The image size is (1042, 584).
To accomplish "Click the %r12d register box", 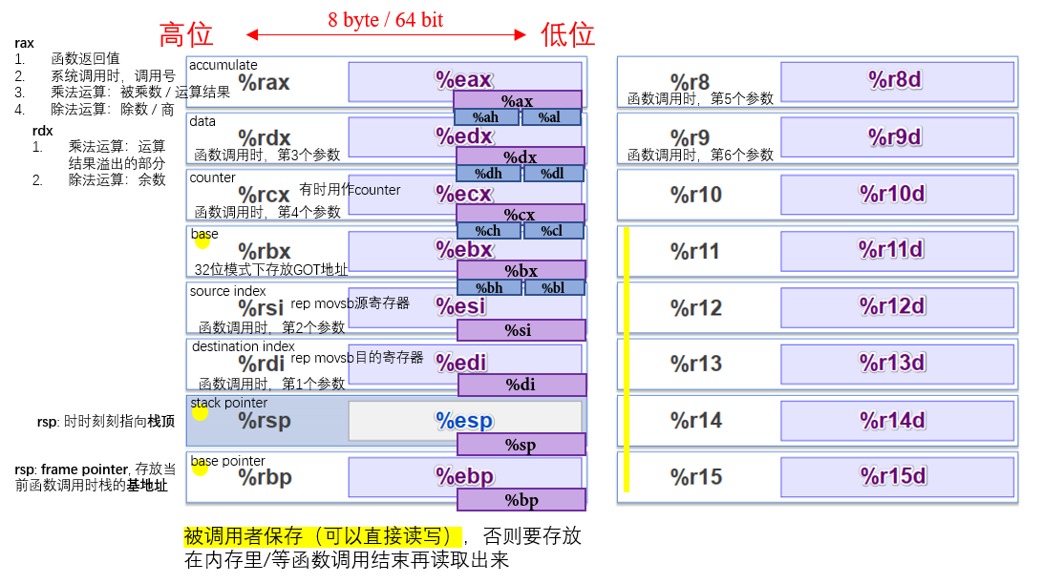I will click(x=897, y=306).
